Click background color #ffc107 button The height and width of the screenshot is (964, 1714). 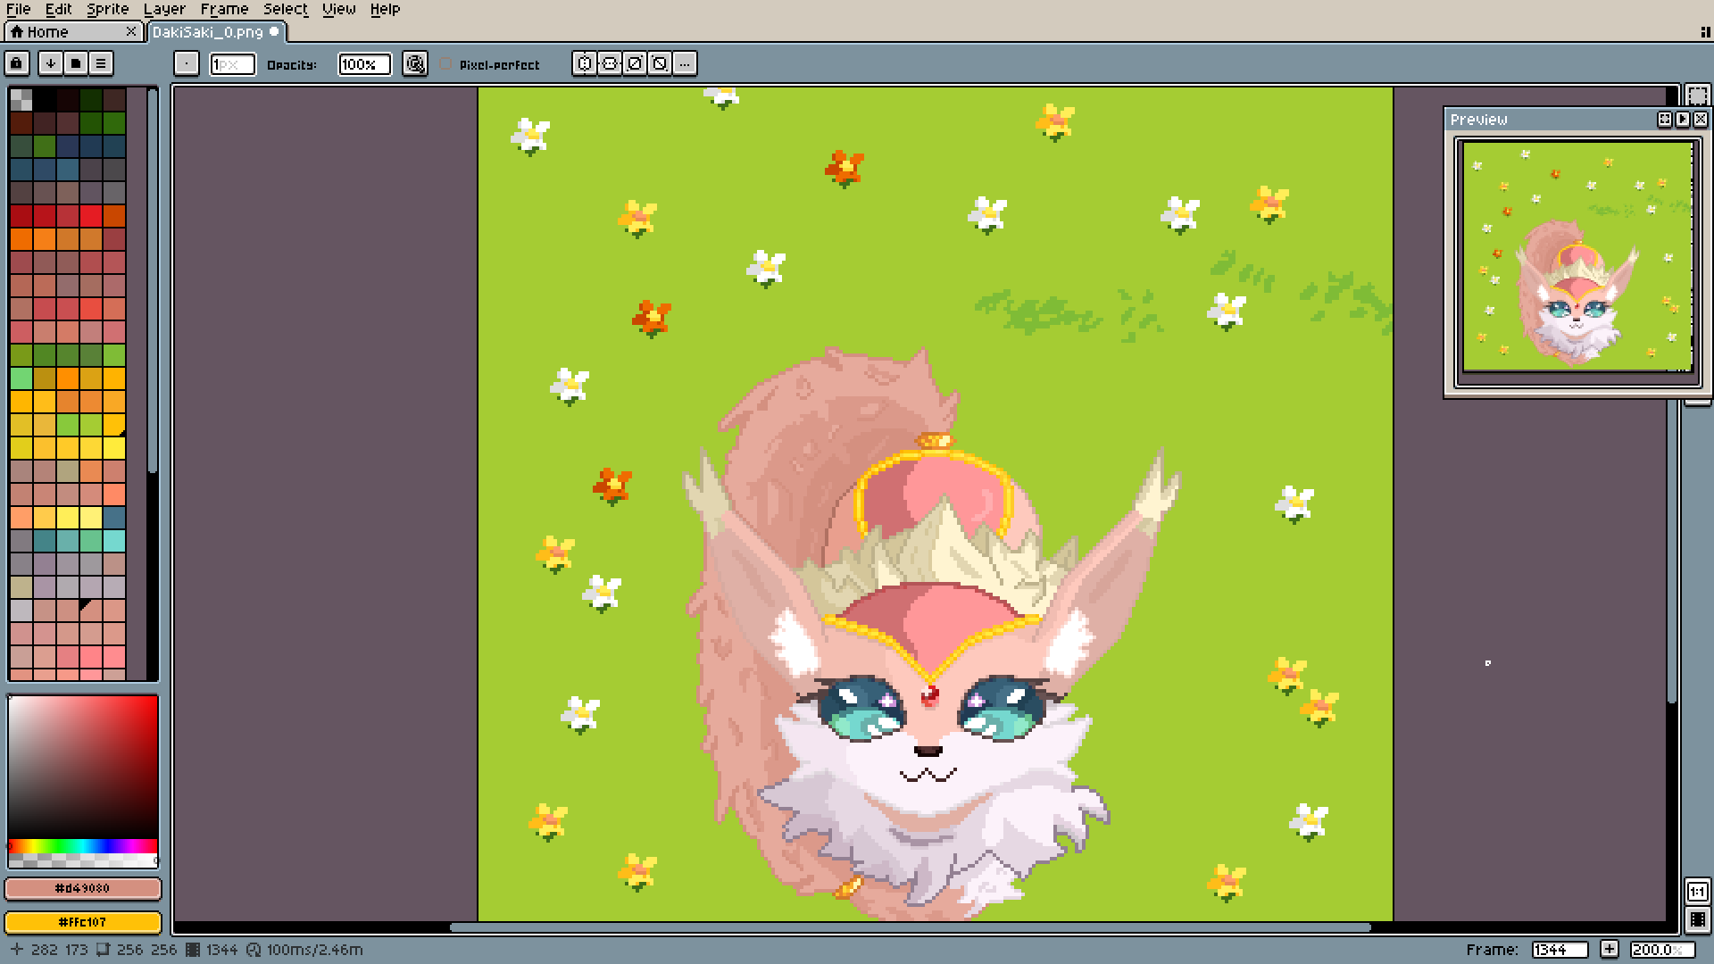coord(83,921)
